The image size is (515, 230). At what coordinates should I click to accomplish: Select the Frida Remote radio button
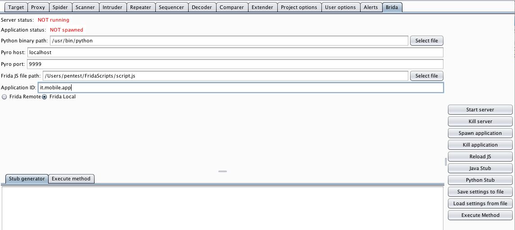(x=5, y=97)
